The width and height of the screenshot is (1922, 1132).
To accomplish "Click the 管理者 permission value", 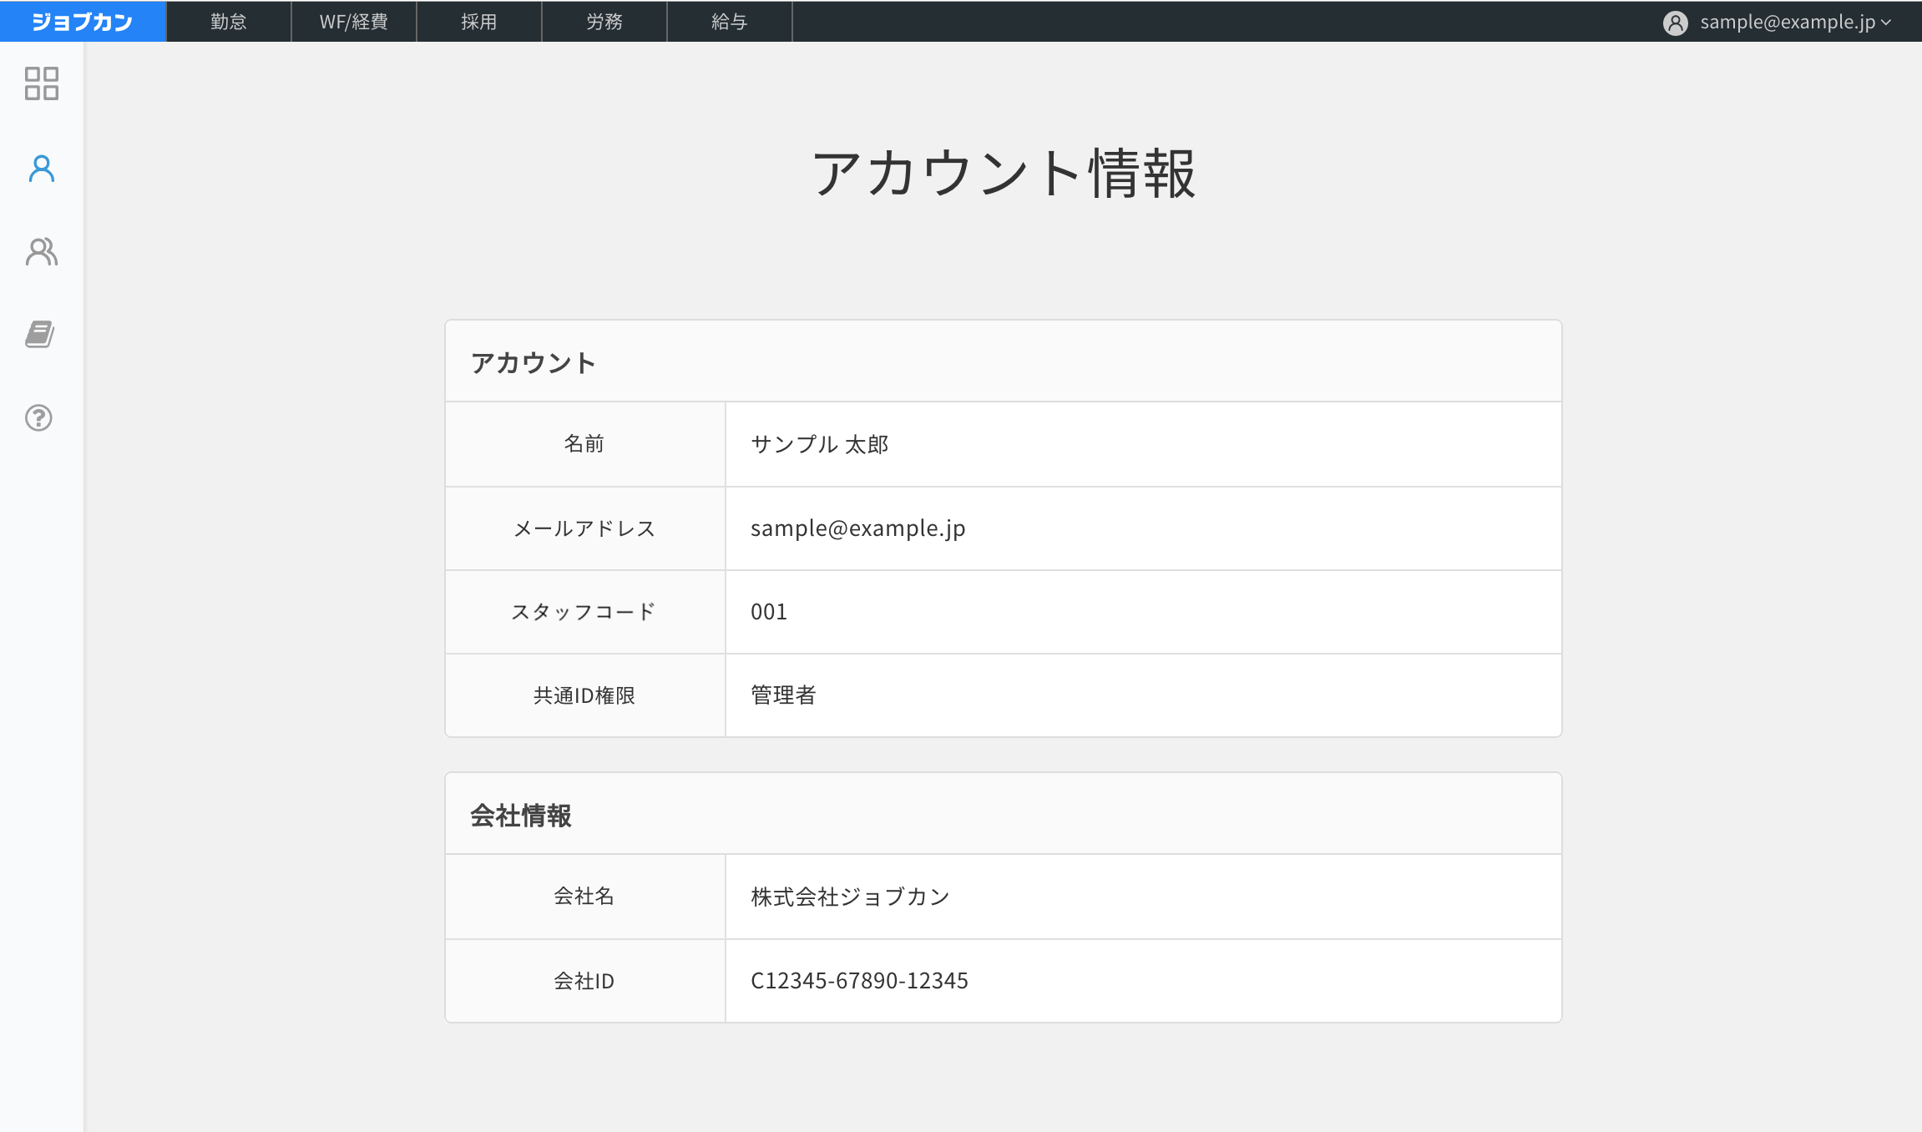I will click(783, 695).
